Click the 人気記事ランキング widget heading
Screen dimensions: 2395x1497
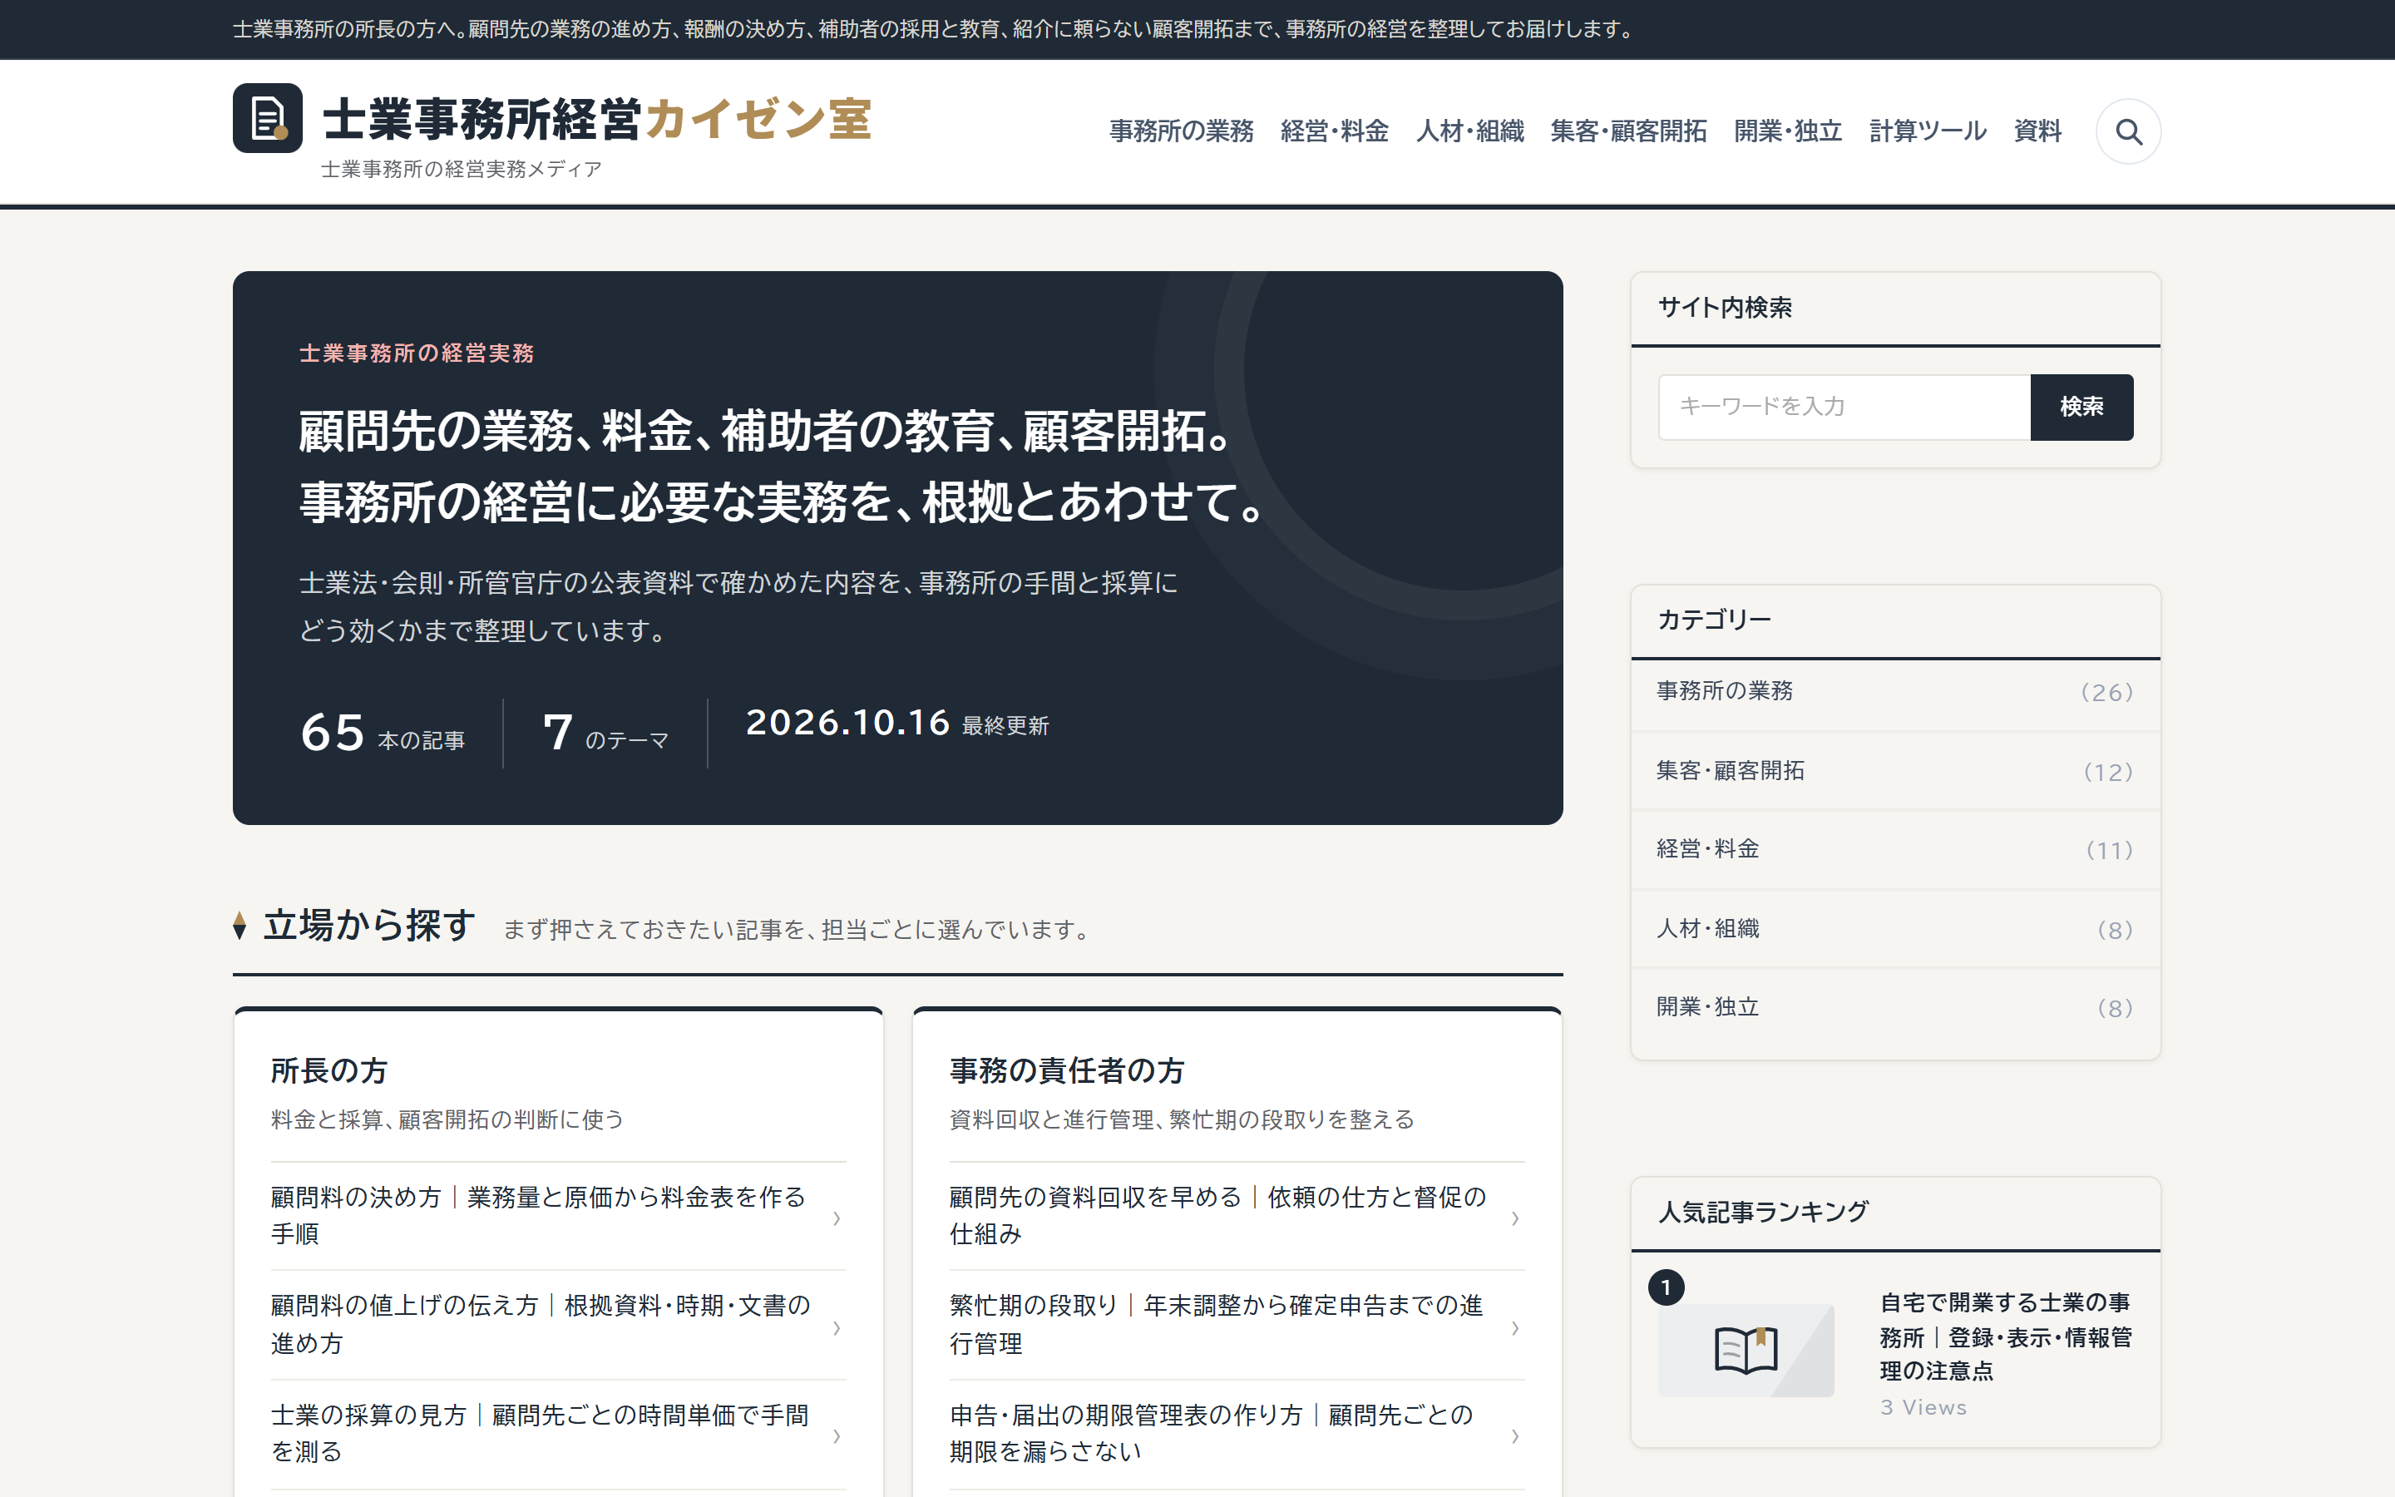click(1763, 1212)
